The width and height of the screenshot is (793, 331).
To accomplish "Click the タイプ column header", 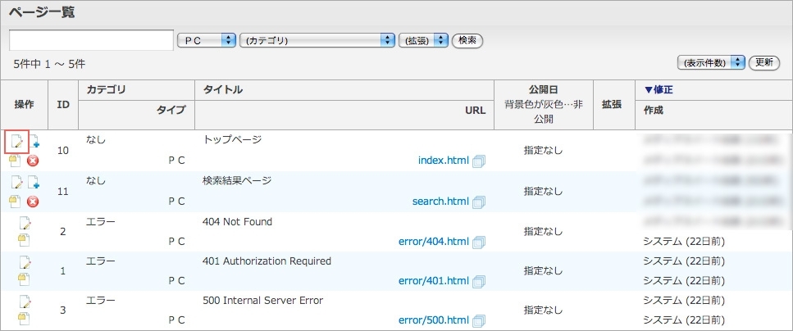I will point(171,110).
